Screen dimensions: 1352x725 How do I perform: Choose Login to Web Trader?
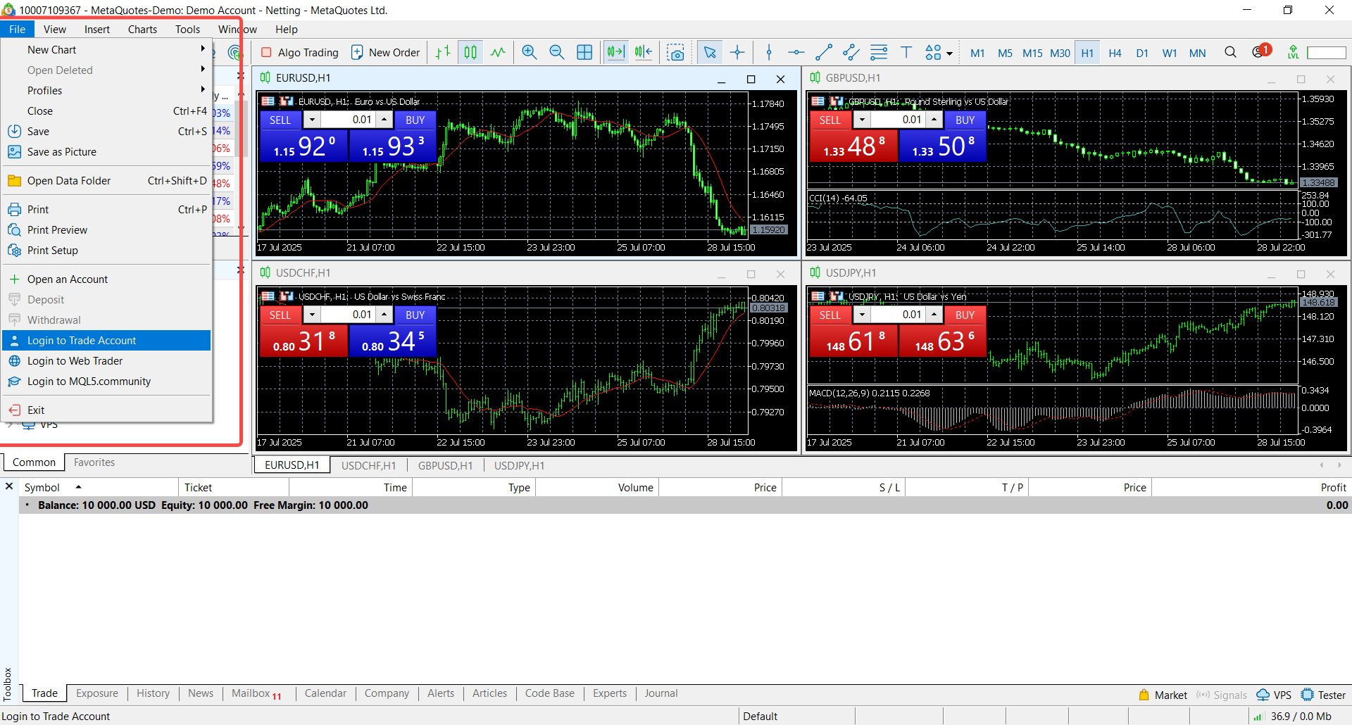[75, 361]
